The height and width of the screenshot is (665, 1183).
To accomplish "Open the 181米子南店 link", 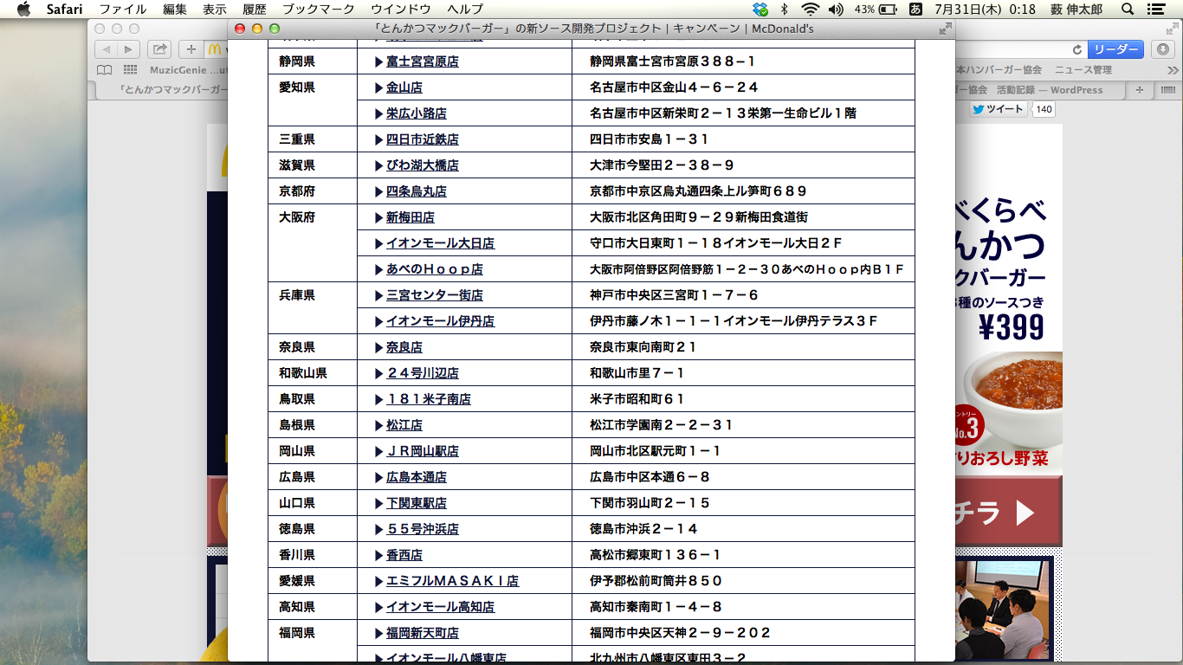I will (x=429, y=399).
